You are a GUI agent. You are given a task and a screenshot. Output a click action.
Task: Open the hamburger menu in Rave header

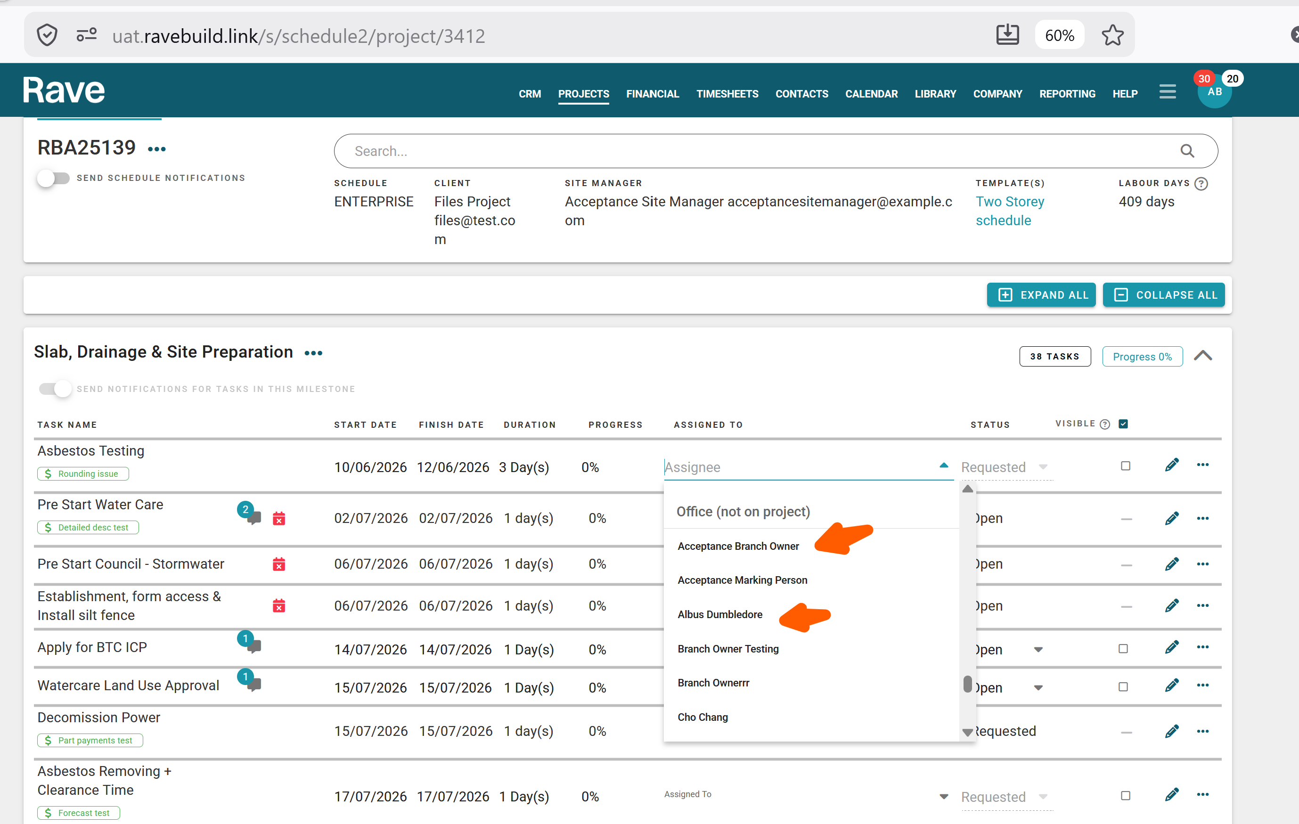tap(1168, 92)
